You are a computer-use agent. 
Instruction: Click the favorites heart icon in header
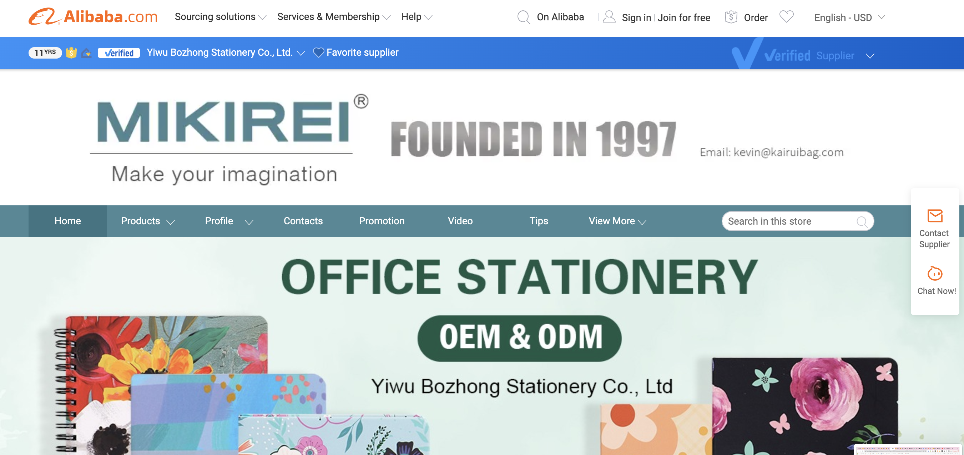point(786,16)
